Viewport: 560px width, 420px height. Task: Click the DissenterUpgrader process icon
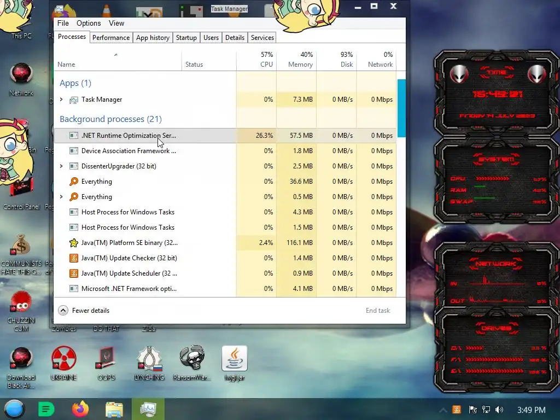pos(74,166)
